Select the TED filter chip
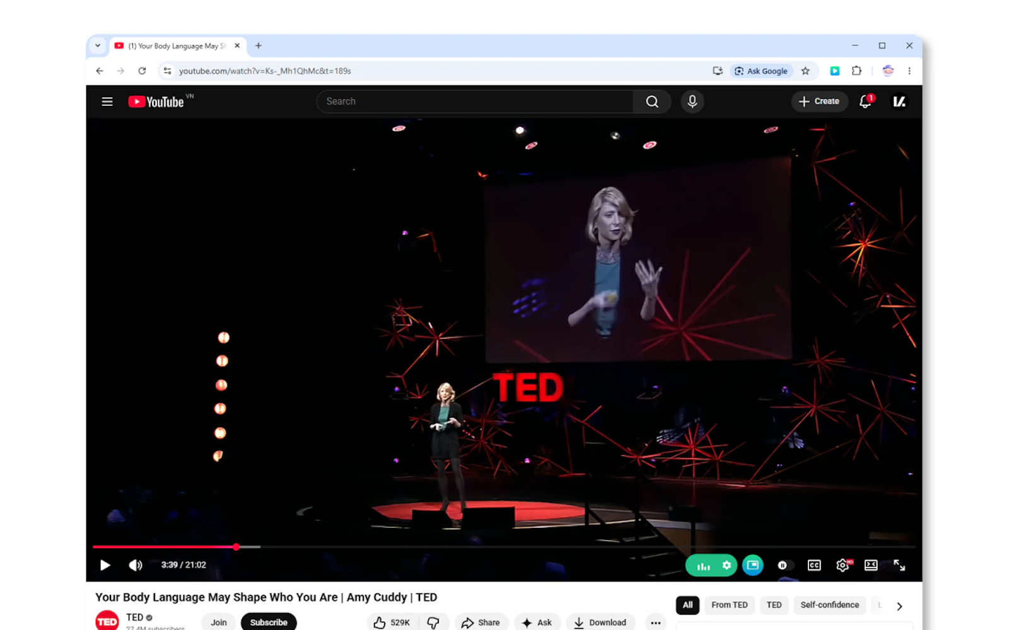Screen dimensions: 1009x630 [774, 605]
